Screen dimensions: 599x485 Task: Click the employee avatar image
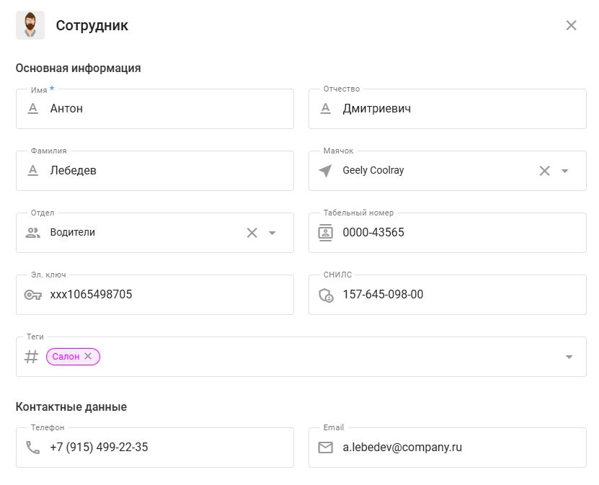[x=30, y=25]
